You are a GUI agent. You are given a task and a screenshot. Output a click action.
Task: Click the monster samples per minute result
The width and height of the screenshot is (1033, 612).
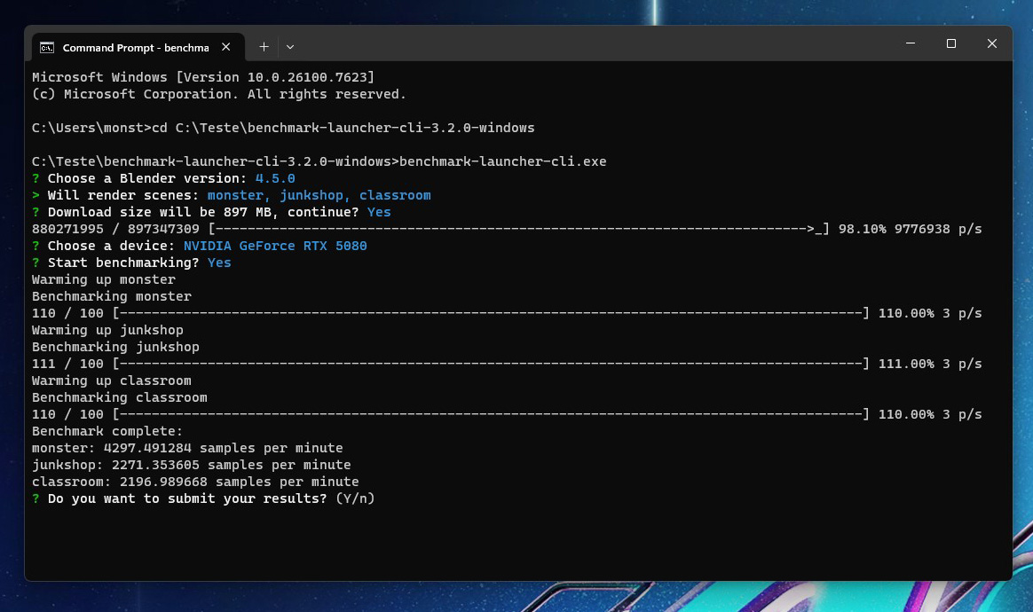pos(187,448)
